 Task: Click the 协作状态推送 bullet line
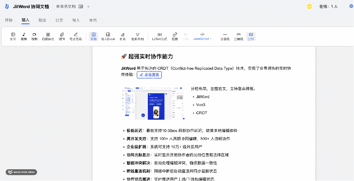[x=170, y=179]
